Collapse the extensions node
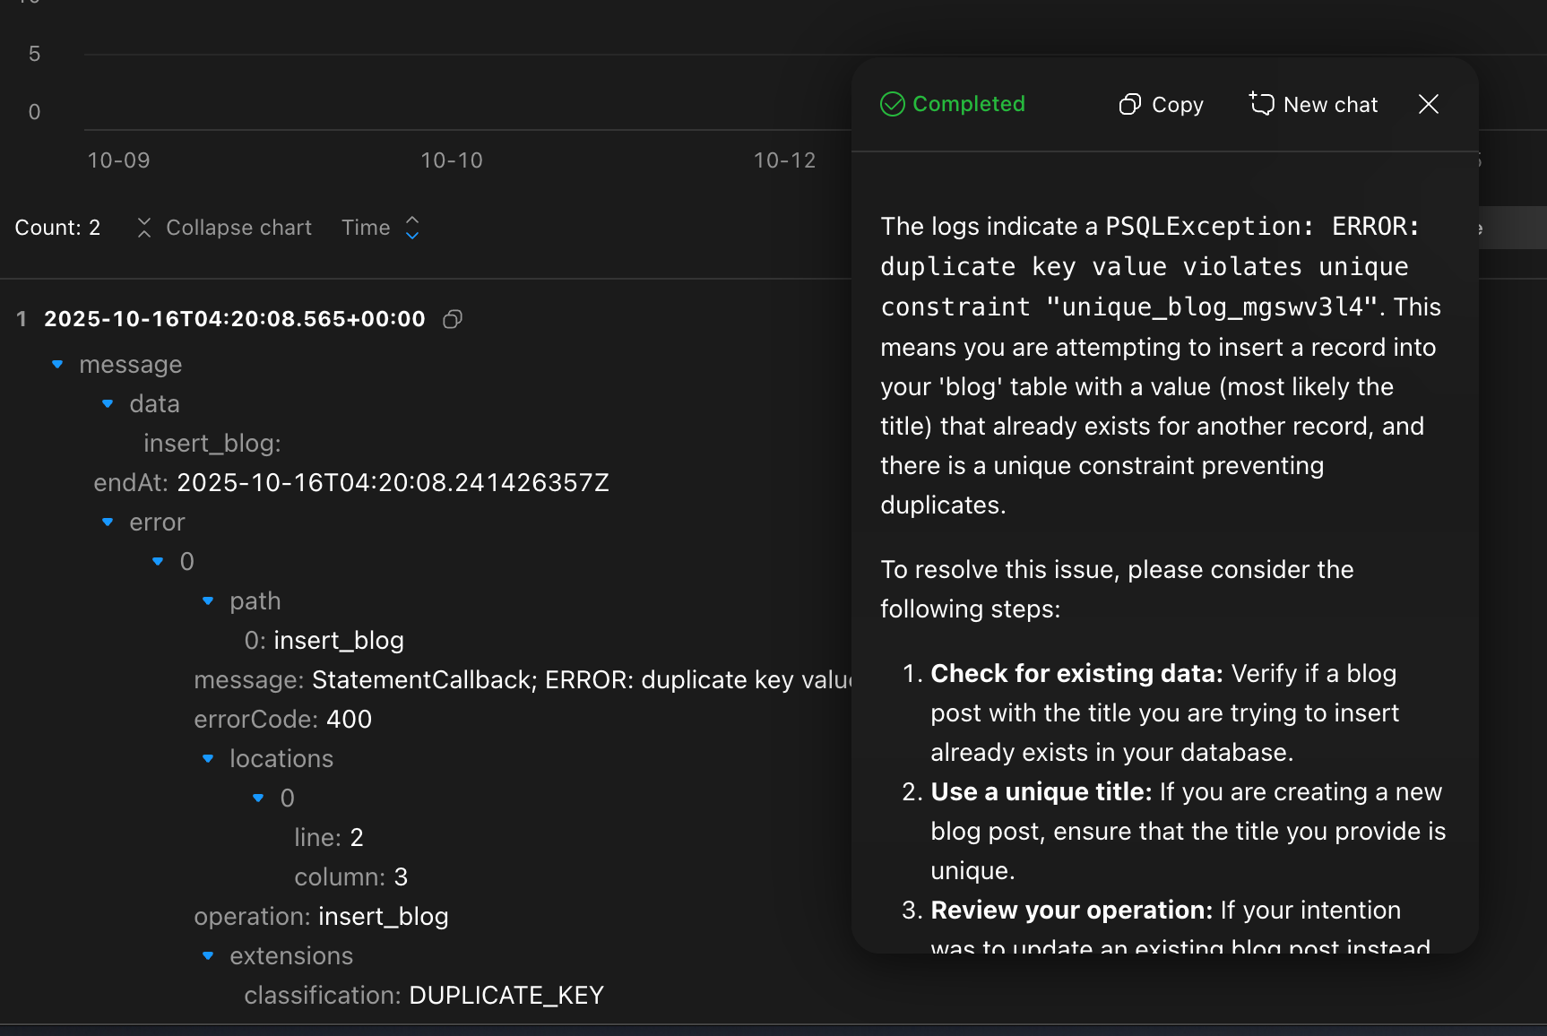This screenshot has height=1036, width=1547. tap(208, 956)
